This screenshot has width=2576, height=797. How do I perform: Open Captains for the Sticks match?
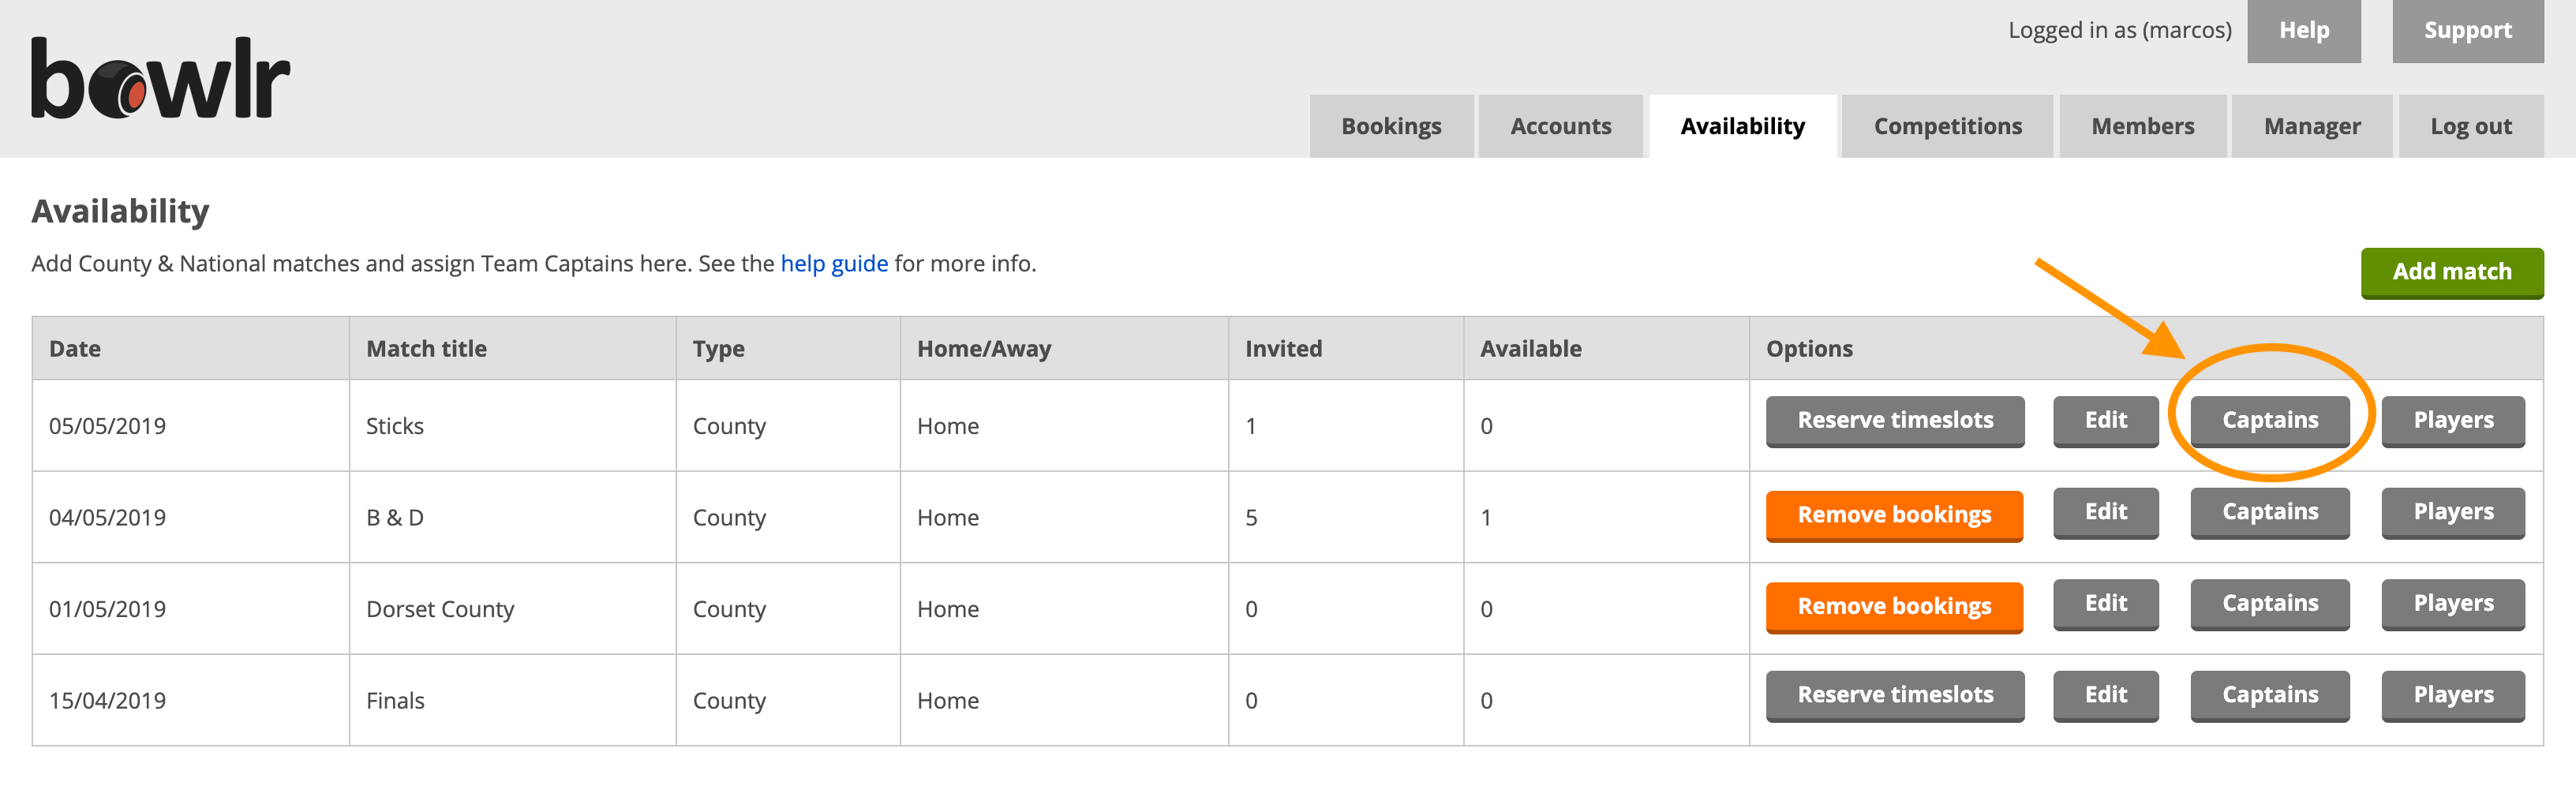pos(2269,421)
